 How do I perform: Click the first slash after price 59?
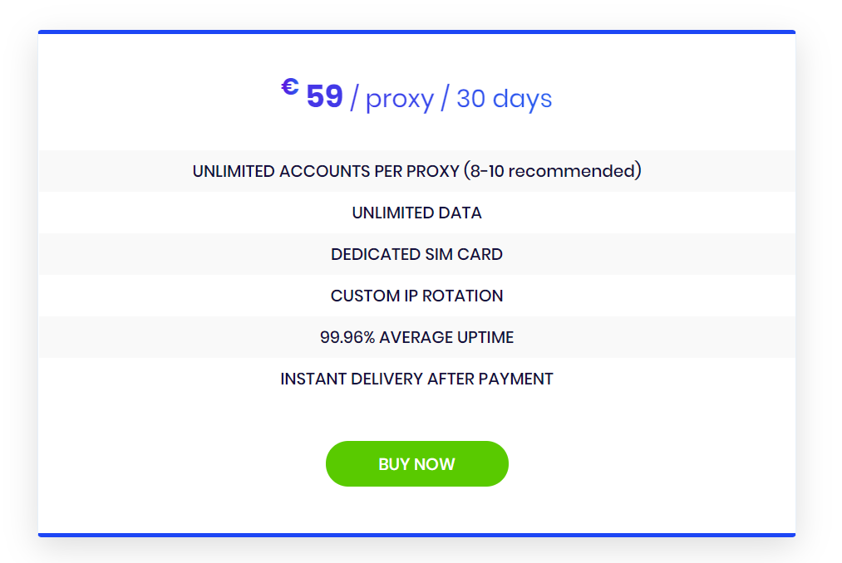tap(354, 98)
